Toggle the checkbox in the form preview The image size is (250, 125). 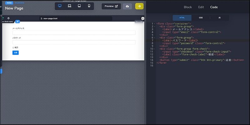pos(13,47)
